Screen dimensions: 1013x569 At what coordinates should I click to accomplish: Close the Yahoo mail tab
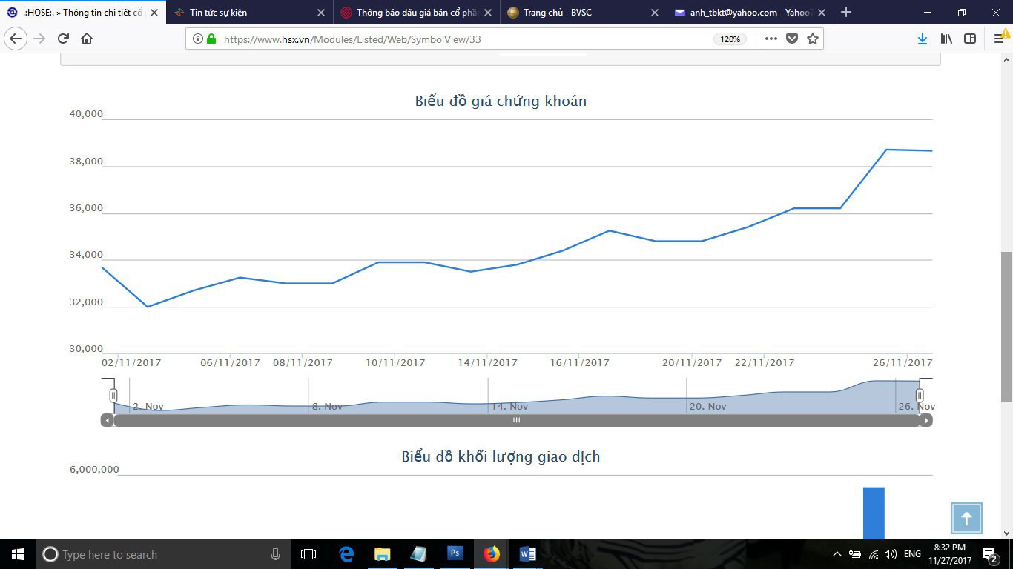(821, 13)
